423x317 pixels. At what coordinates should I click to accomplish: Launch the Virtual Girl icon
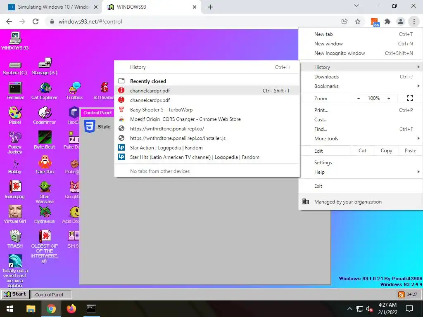(15, 215)
